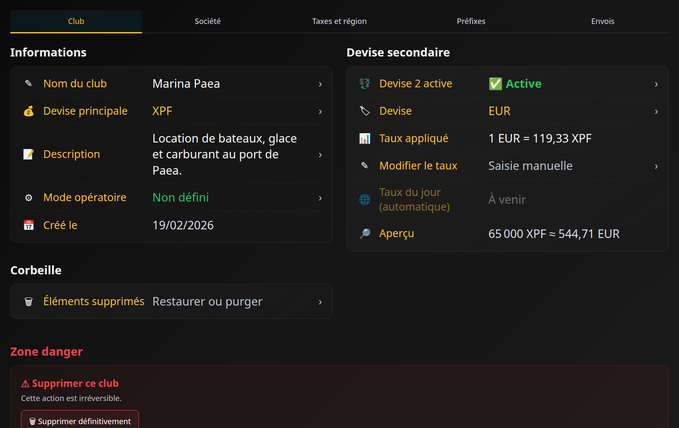
Task: Switch to the Société tab
Action: coord(208,21)
